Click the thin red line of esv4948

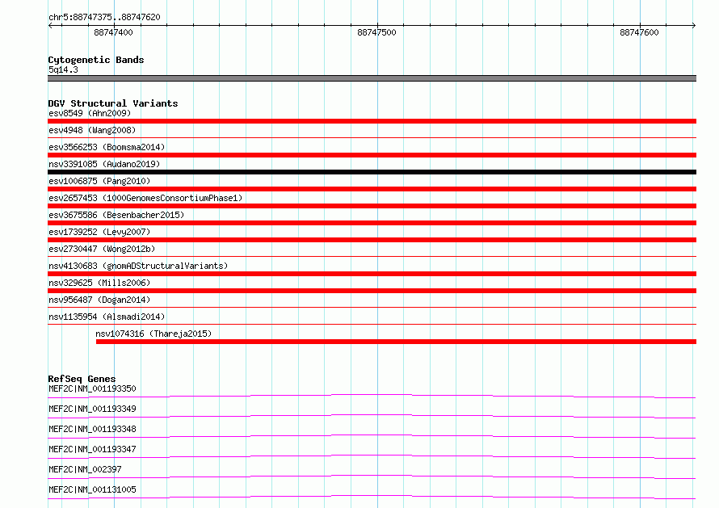pyautogui.click(x=372, y=137)
